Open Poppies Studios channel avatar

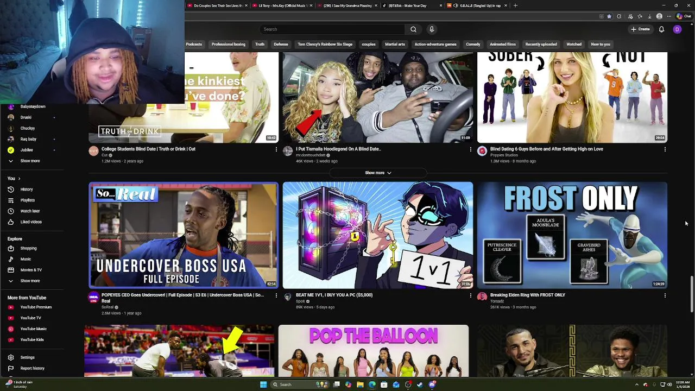(x=482, y=151)
